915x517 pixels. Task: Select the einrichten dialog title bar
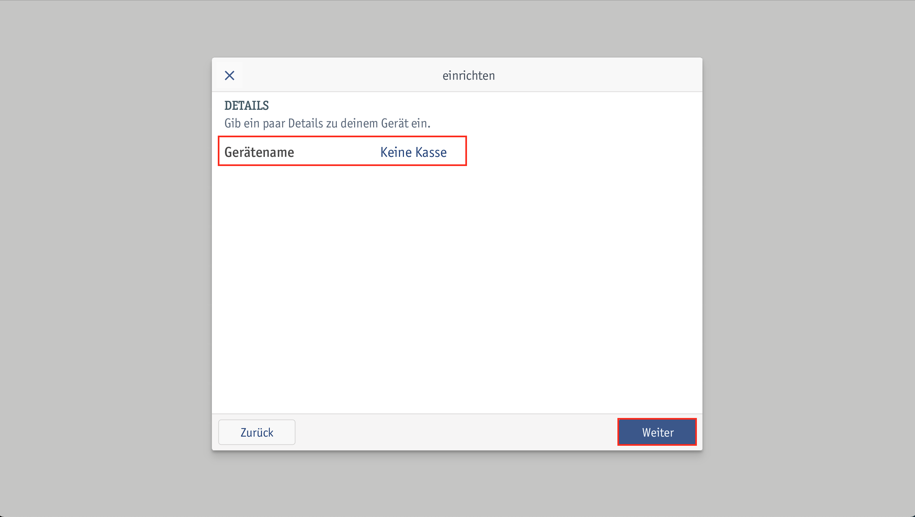(x=457, y=74)
